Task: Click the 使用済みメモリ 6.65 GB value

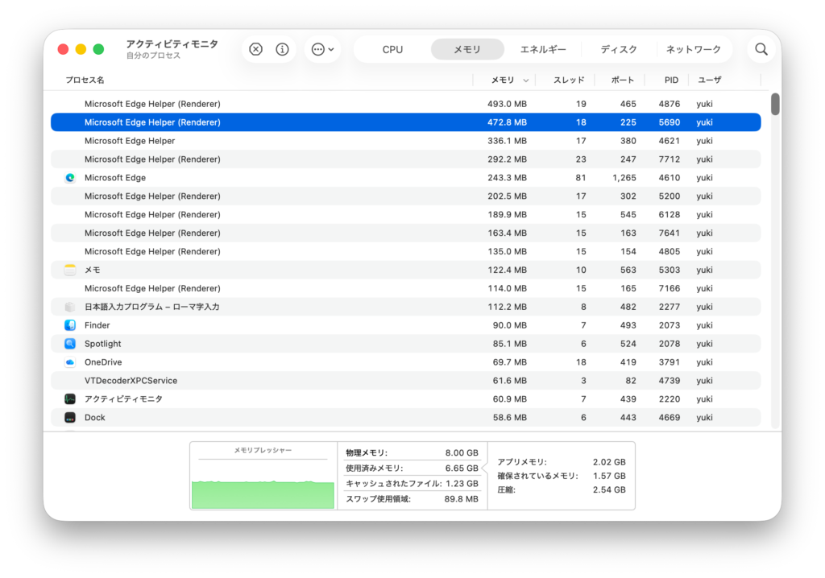Action: tap(462, 468)
